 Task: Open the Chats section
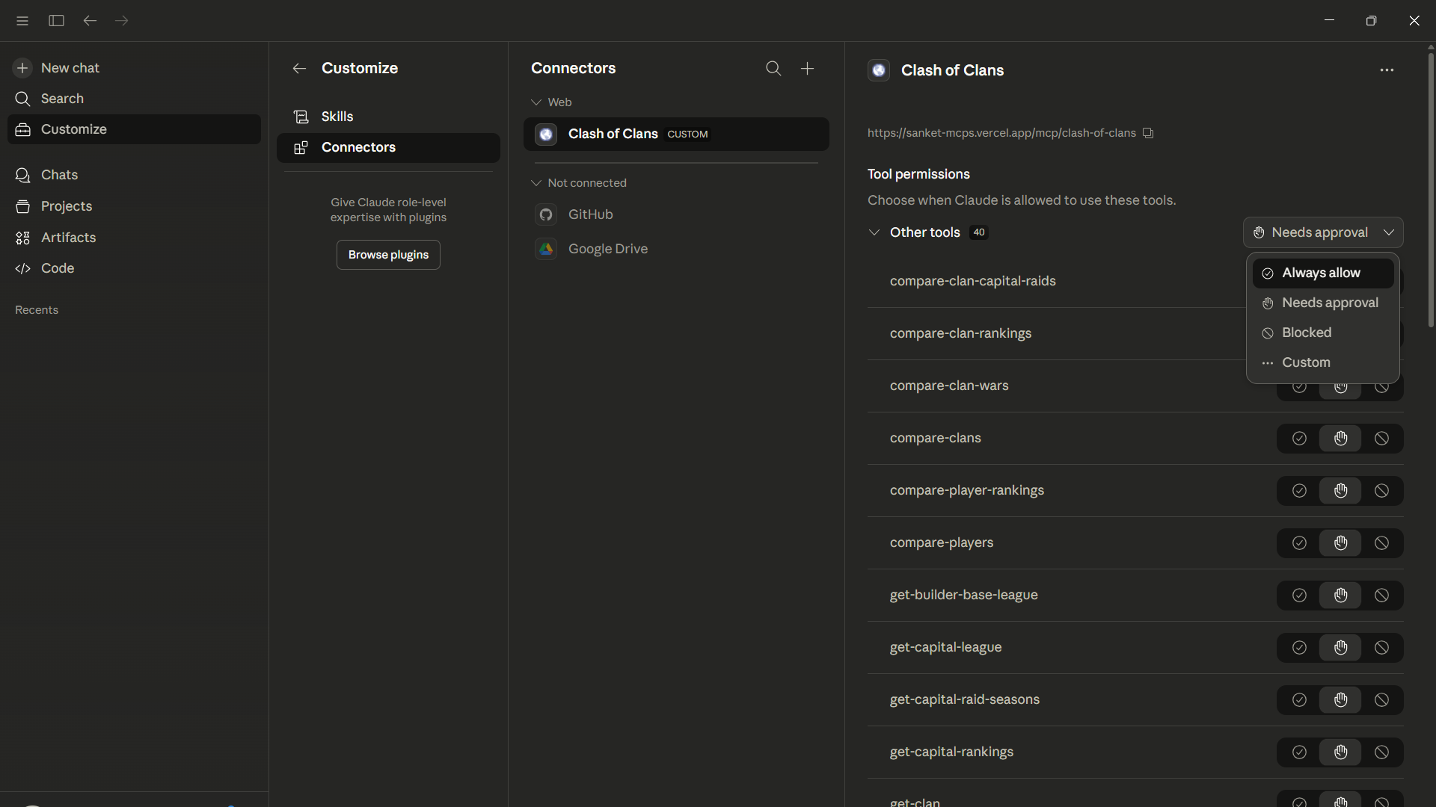(135, 175)
